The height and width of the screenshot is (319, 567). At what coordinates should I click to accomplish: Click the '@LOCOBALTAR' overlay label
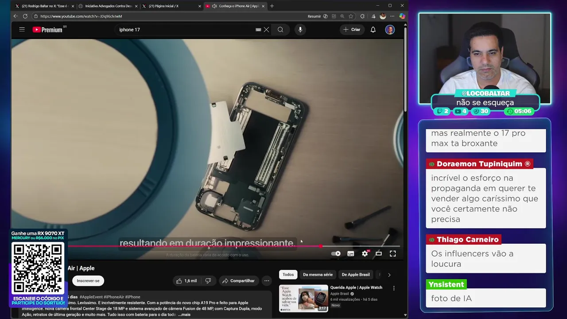point(485,93)
